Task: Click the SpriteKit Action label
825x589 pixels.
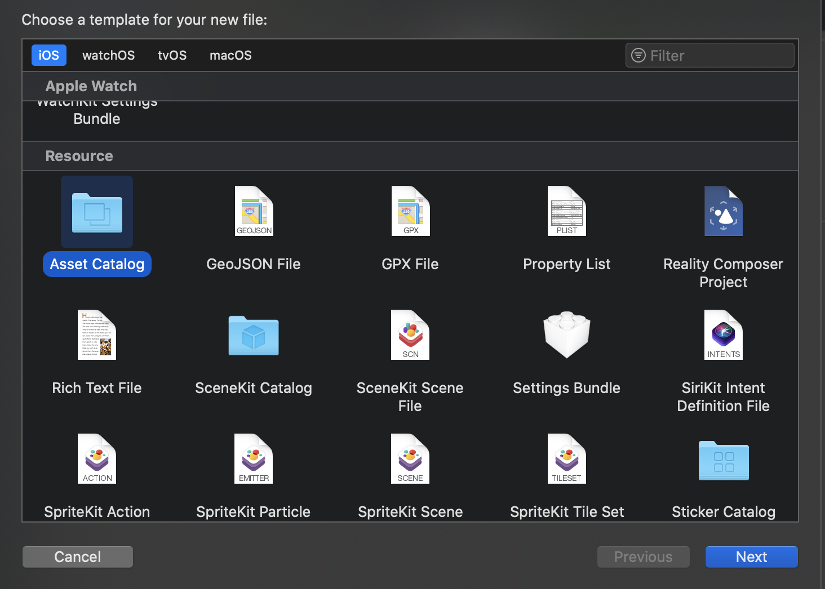Action: pos(97,512)
